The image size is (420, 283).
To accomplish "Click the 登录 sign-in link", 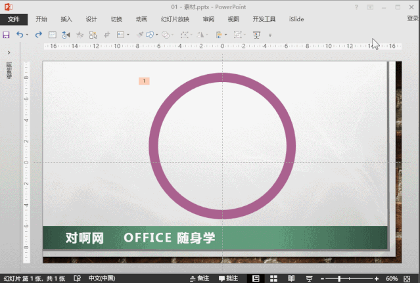I will pos(413,18).
